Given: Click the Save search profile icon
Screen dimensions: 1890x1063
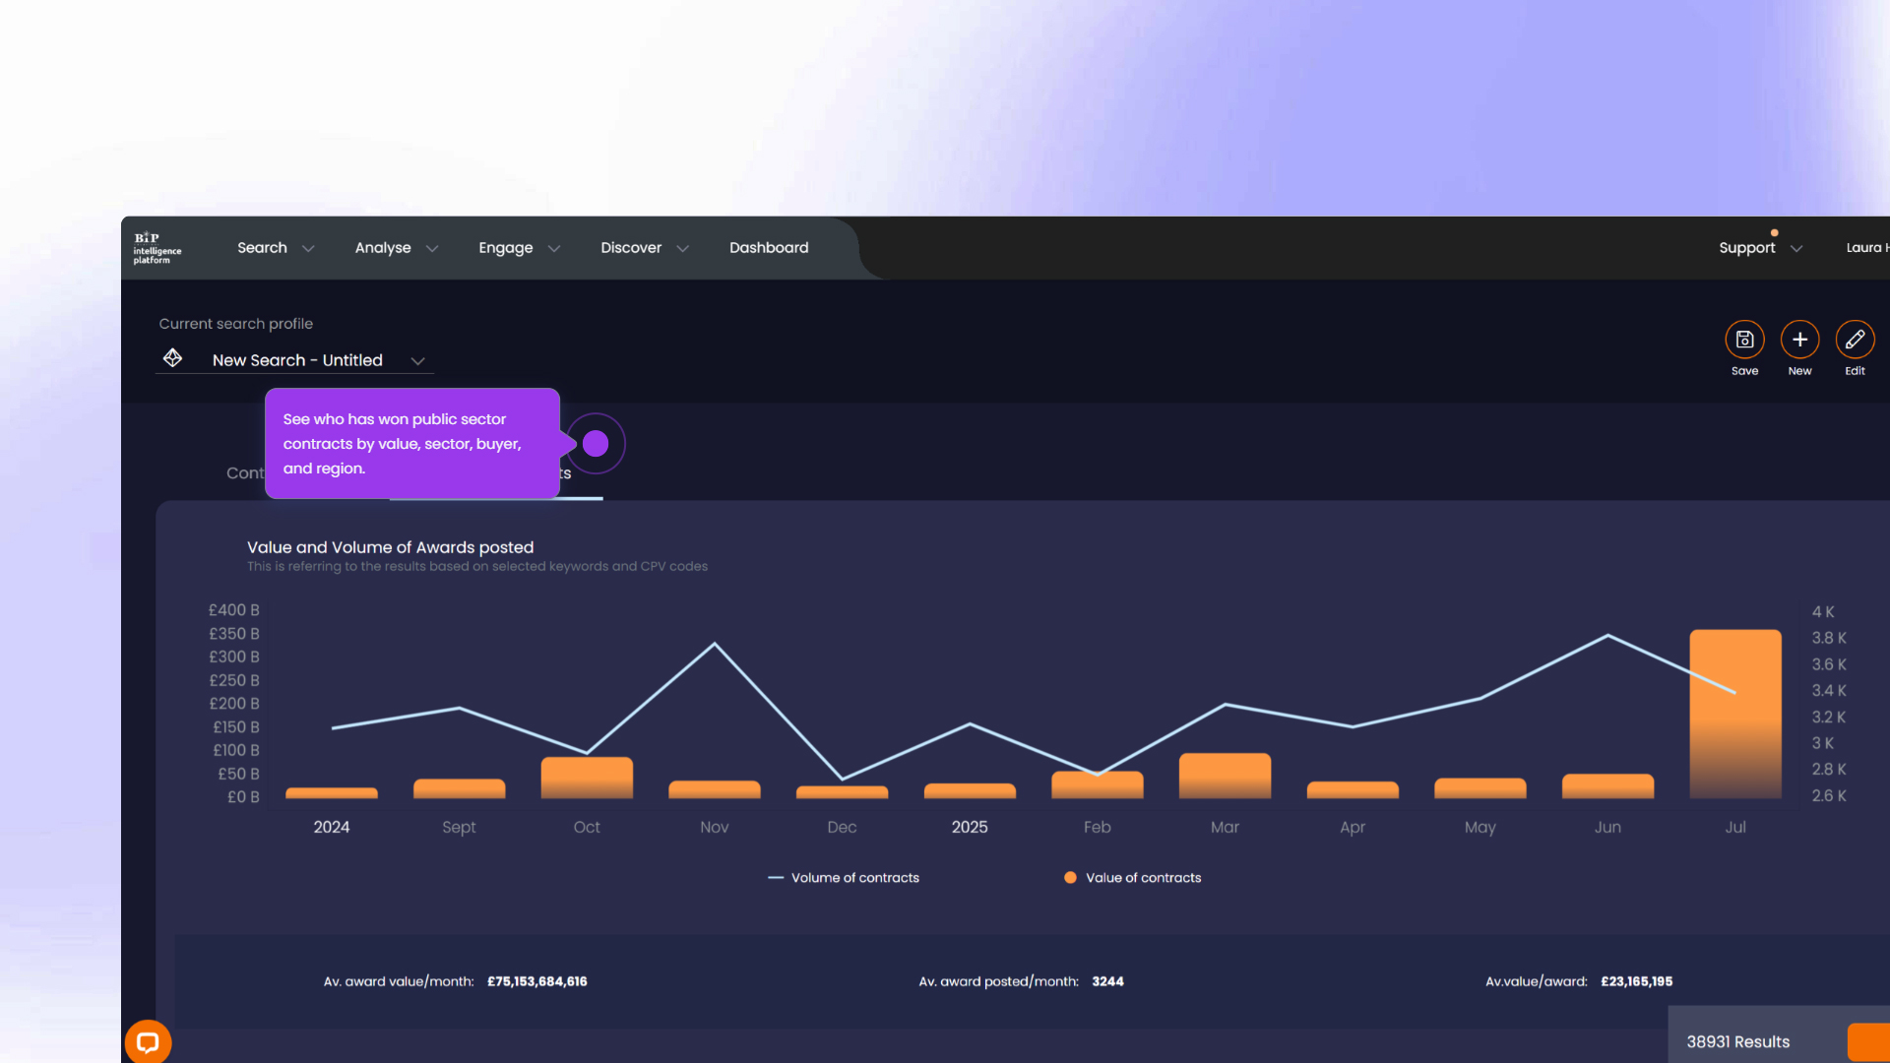Looking at the screenshot, I should point(1744,340).
